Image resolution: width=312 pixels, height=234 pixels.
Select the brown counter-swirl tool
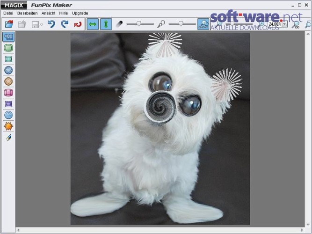click(8, 81)
